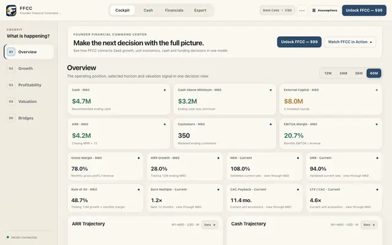Set the horizon to 24M
Image resolution: width=392 pixels, height=245 pixels.
[x=343, y=73]
